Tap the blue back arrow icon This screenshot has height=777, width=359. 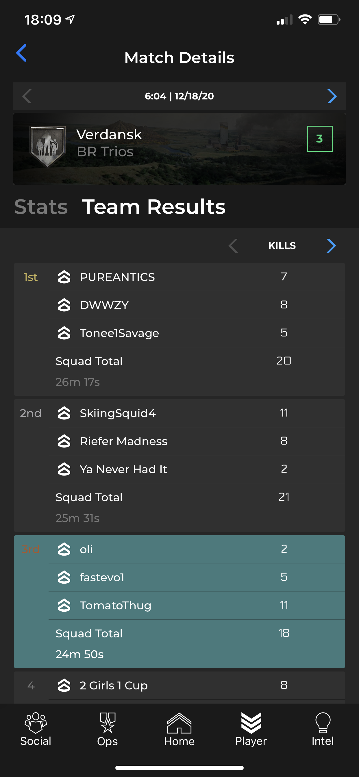point(21,53)
